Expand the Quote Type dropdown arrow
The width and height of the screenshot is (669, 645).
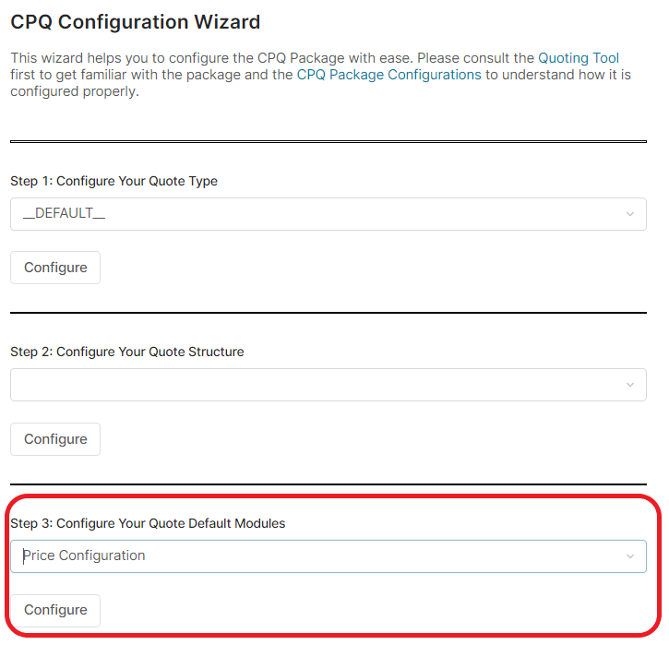(x=630, y=214)
